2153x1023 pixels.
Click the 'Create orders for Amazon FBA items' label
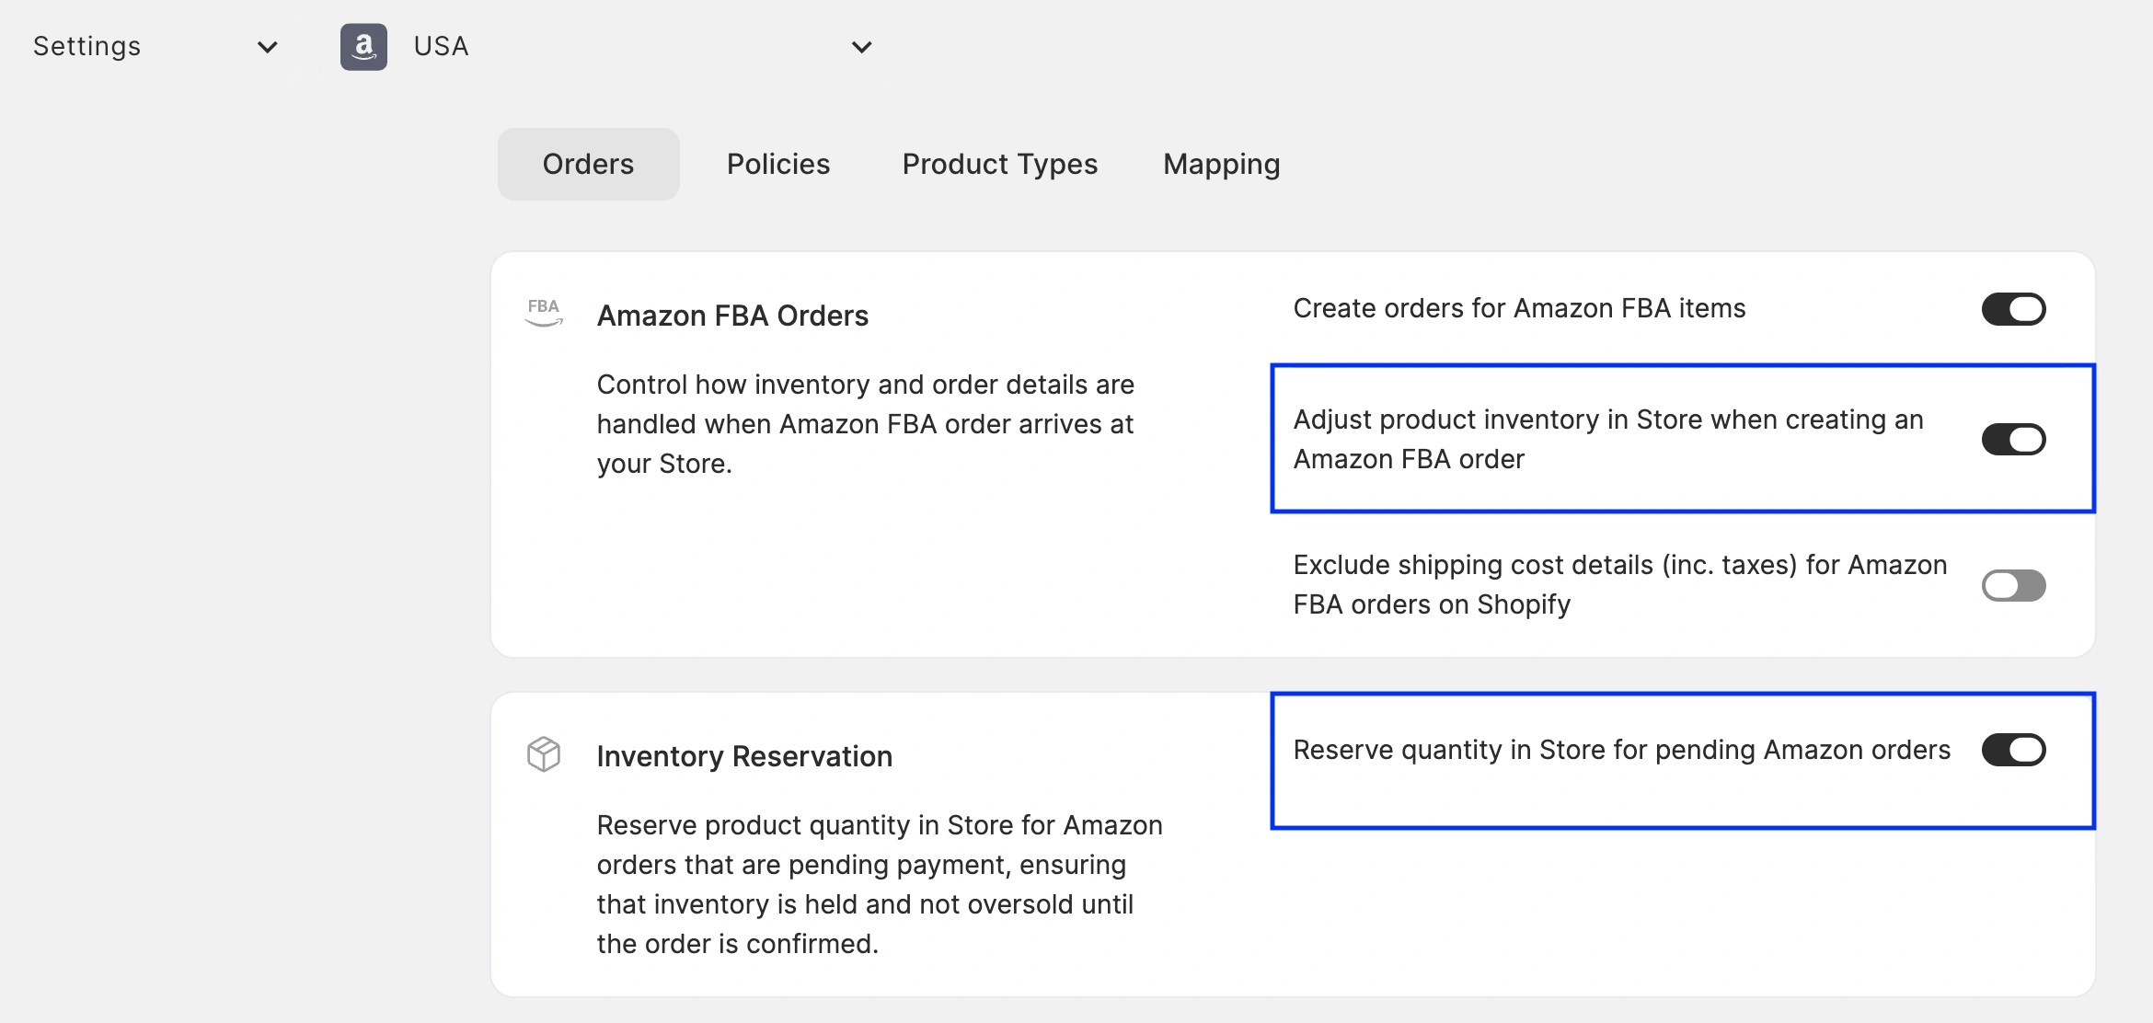(1519, 308)
